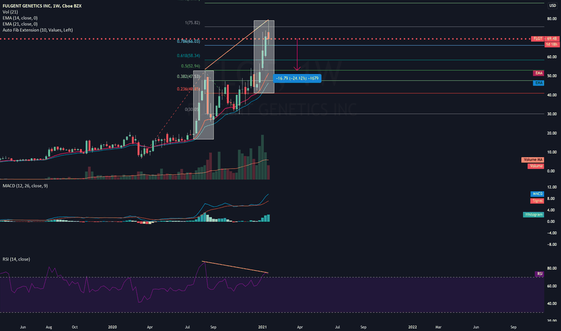The width and height of the screenshot is (561, 331).
Task: Click the Oct label on time axis
Action: [75, 327]
